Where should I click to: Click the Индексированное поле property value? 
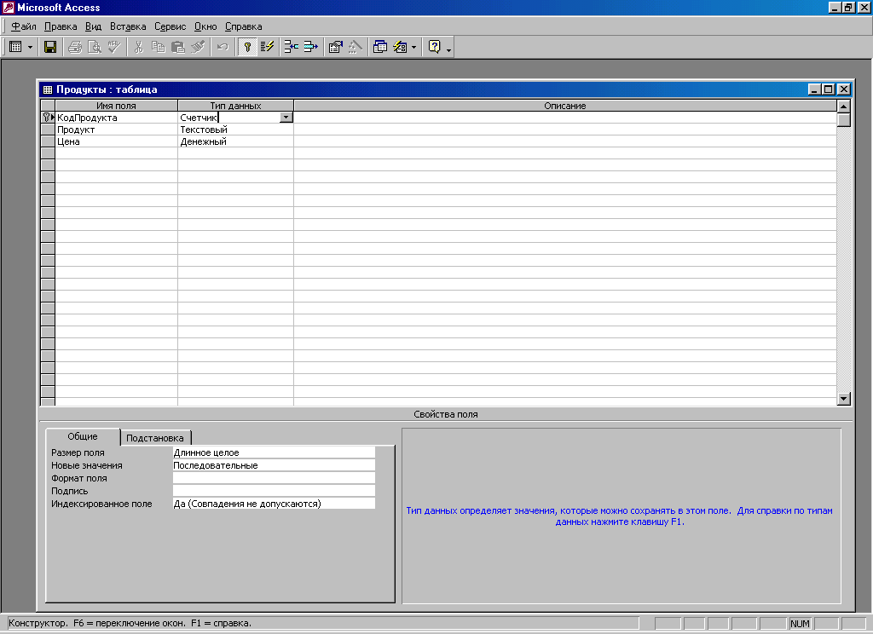tap(273, 504)
